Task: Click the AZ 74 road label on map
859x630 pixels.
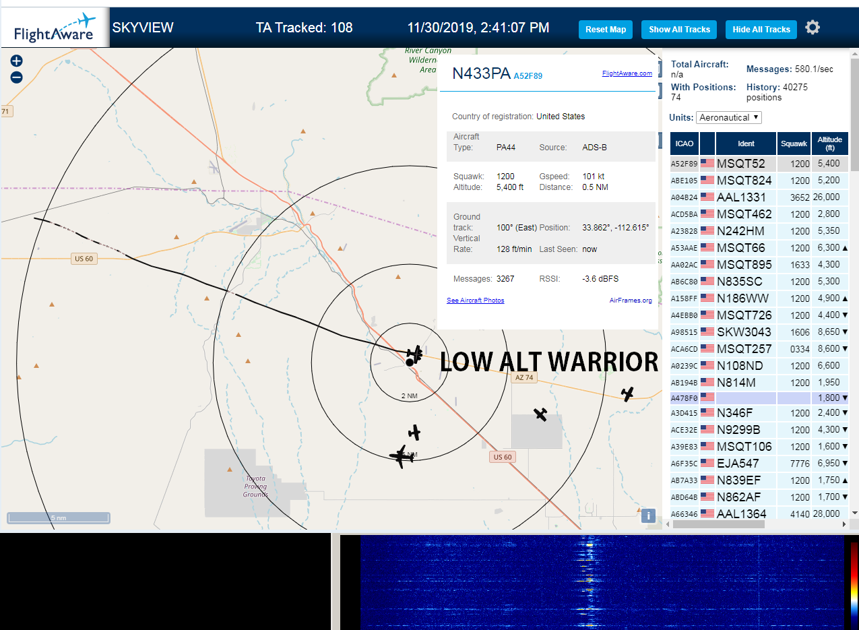Action: (523, 378)
